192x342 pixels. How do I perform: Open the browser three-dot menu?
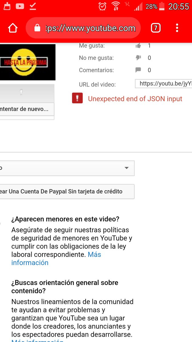click(x=177, y=28)
